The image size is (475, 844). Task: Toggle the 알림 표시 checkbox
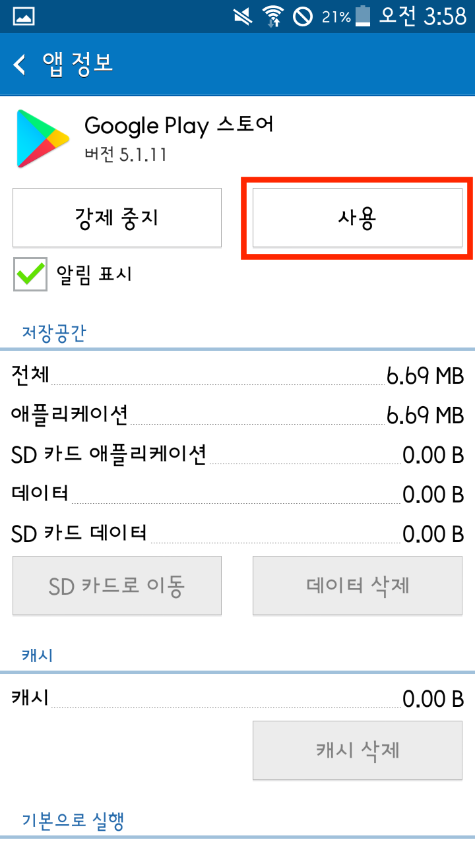click(30, 274)
